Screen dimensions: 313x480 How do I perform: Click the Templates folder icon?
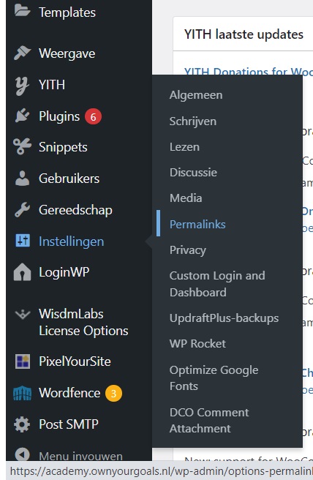(22, 11)
